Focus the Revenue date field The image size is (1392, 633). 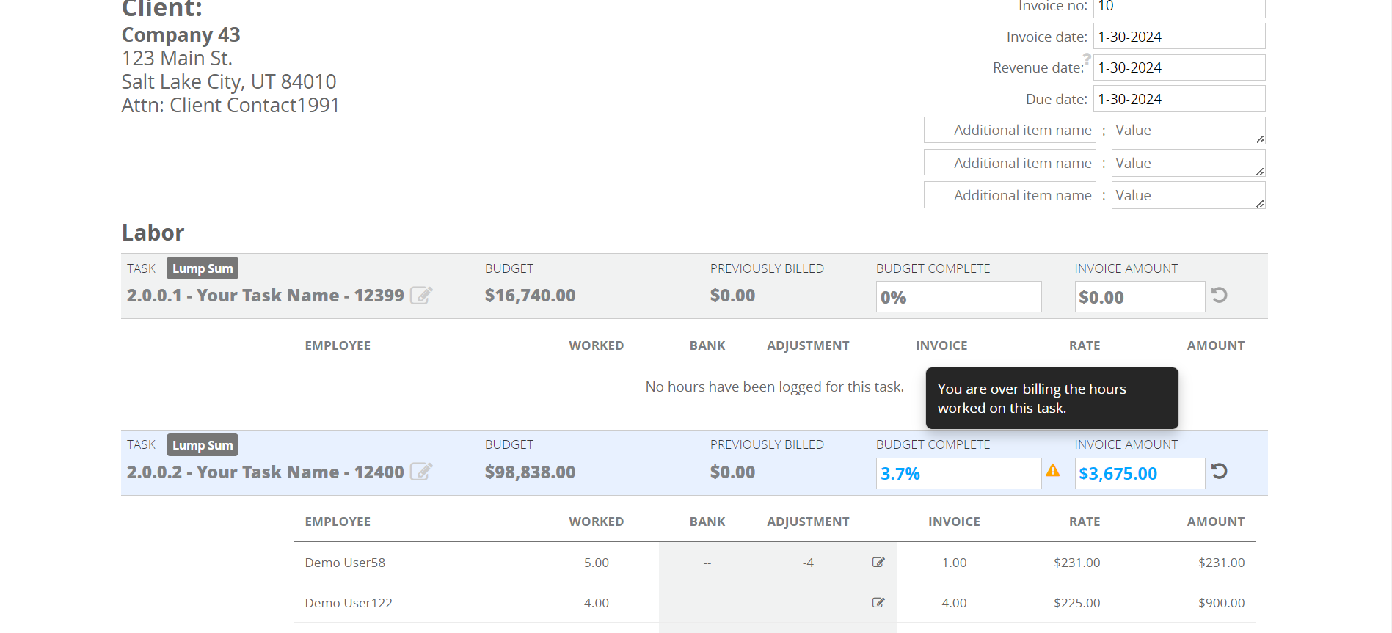coord(1179,67)
